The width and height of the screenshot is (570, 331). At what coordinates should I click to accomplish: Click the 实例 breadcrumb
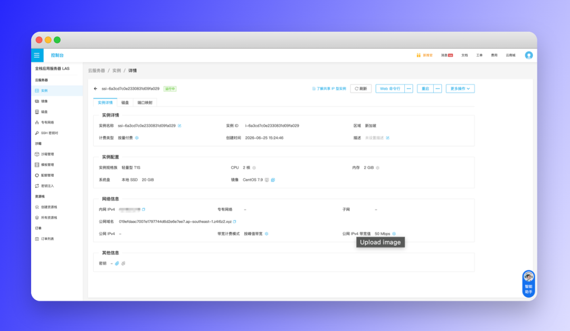pyautogui.click(x=117, y=71)
